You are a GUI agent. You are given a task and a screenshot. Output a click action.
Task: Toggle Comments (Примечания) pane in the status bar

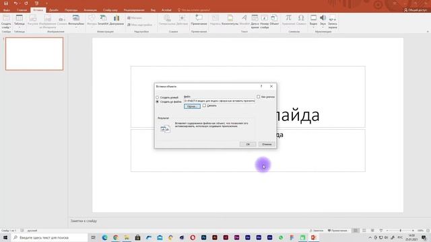coord(337,231)
